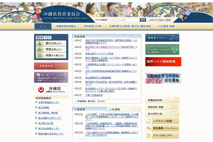Open the ハラスメント相談 button
213x142 pixels.
pyautogui.click(x=162, y=121)
